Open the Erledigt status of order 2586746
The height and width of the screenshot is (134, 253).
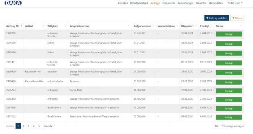[x=229, y=34]
